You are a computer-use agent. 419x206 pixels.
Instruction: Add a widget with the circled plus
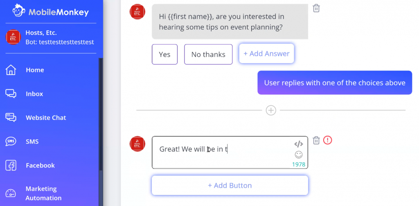(x=271, y=110)
